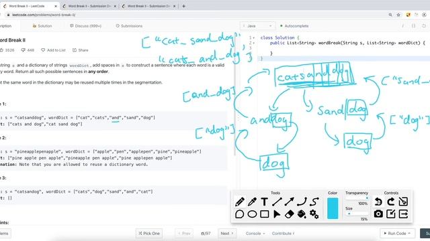This screenshot has width=430, height=241.
Task: Go to the Prev problem
Action: [x=184, y=234]
